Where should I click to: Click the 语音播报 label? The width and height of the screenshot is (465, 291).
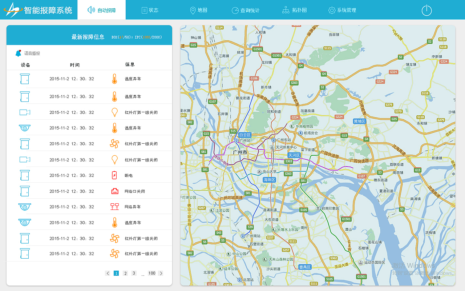32,53
